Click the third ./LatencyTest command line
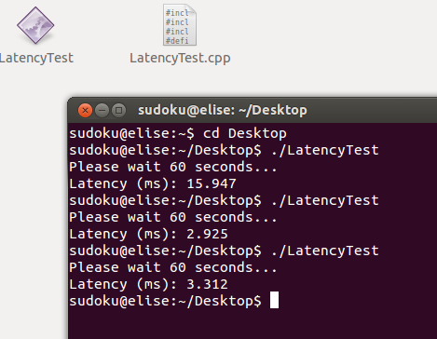437x339 pixels. [224, 251]
